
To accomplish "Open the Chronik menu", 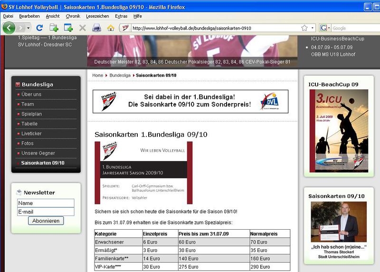I will point(73,16).
